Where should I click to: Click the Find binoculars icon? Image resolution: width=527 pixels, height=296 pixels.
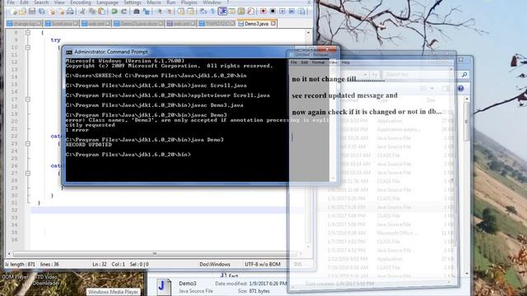tap(137, 12)
